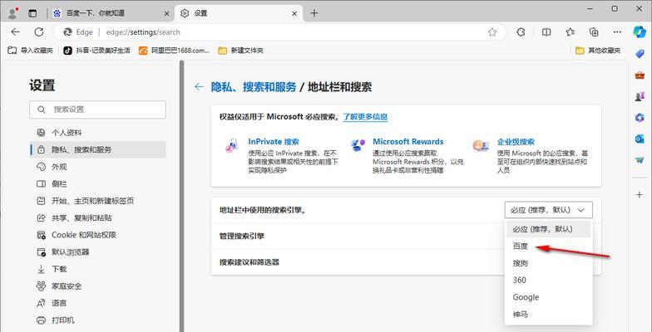Open 个人资料 settings section
This screenshot has height=332, width=652.
tap(98, 133)
